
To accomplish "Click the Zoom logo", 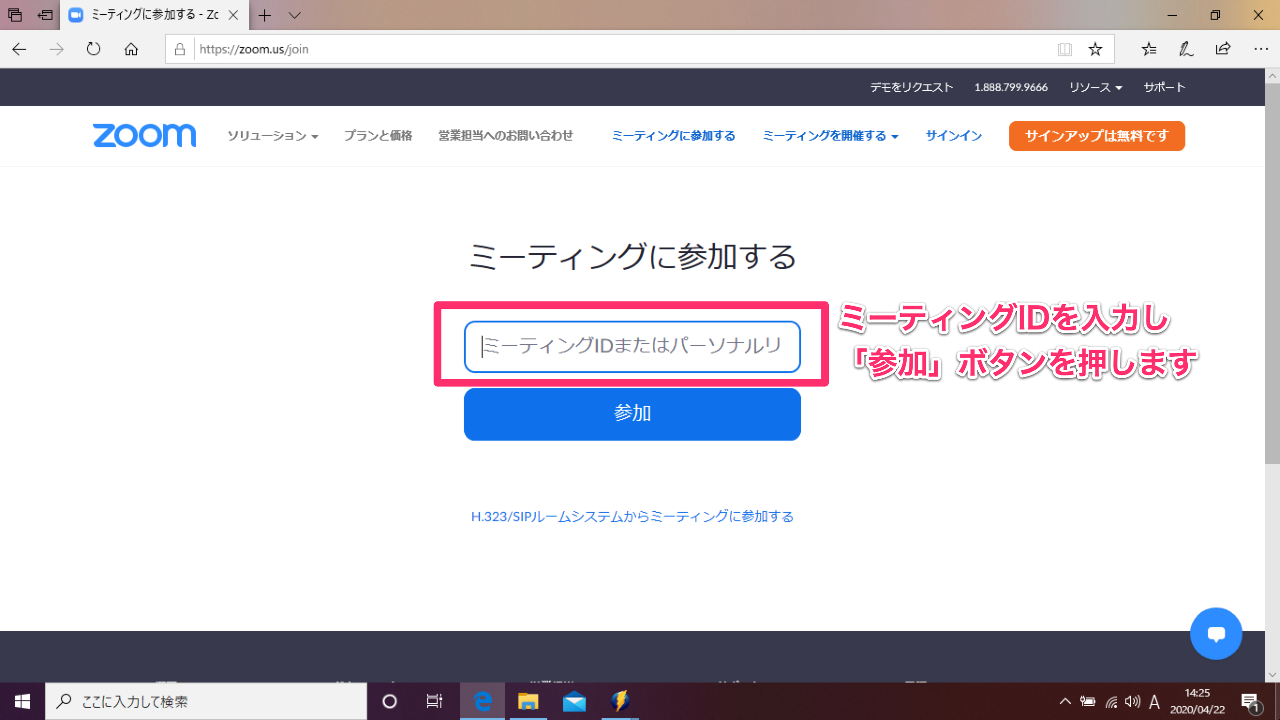I will coord(144,135).
